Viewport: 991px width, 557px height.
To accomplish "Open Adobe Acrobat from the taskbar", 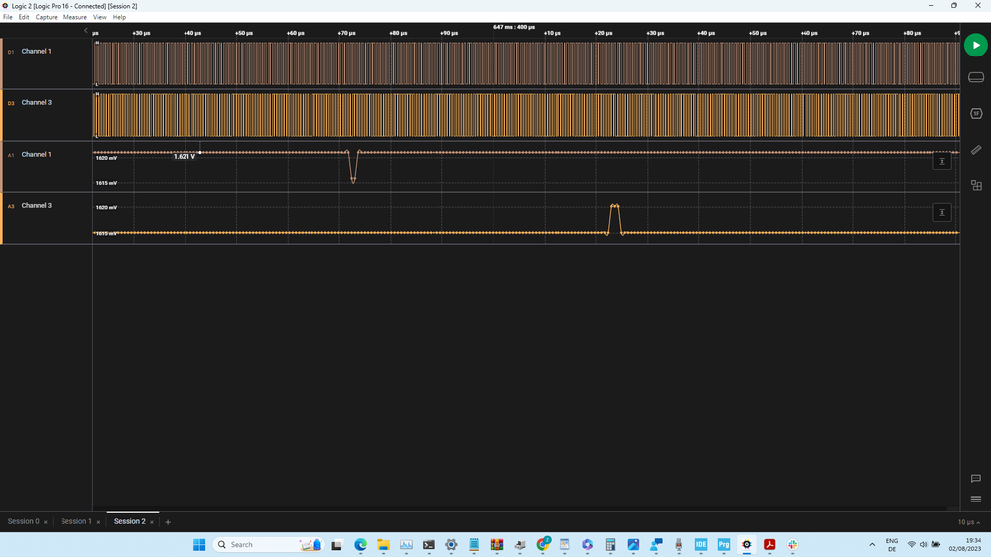I will [x=769, y=544].
